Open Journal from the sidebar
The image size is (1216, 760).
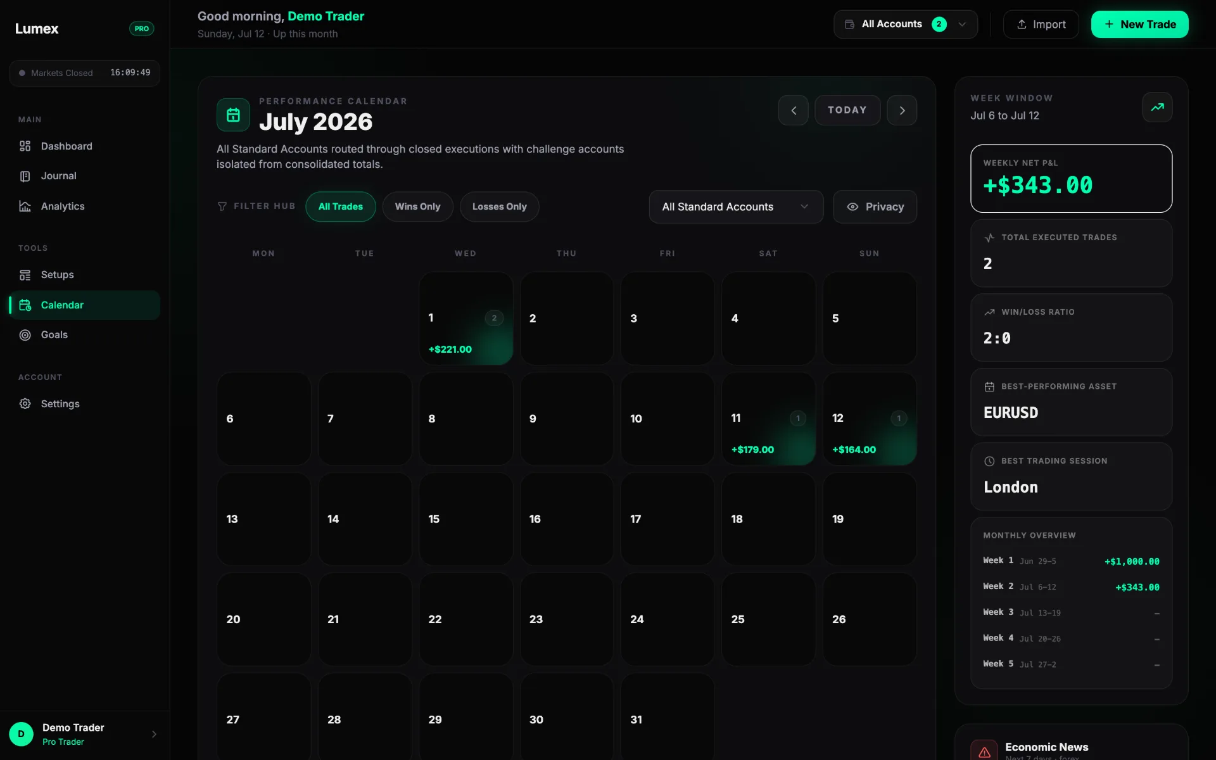(84, 176)
